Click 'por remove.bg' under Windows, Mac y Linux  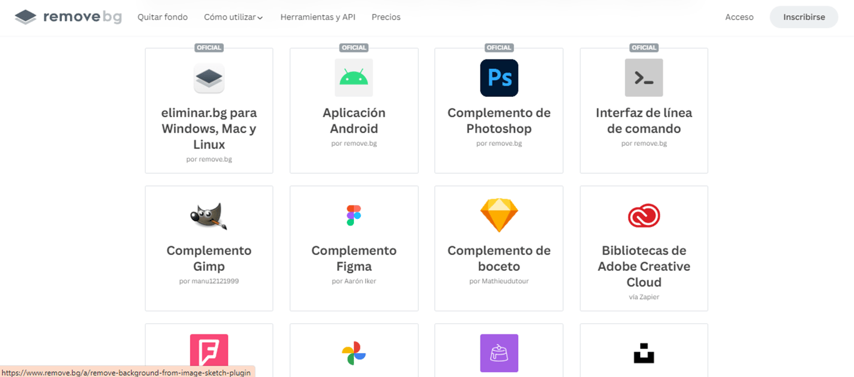pyautogui.click(x=209, y=159)
